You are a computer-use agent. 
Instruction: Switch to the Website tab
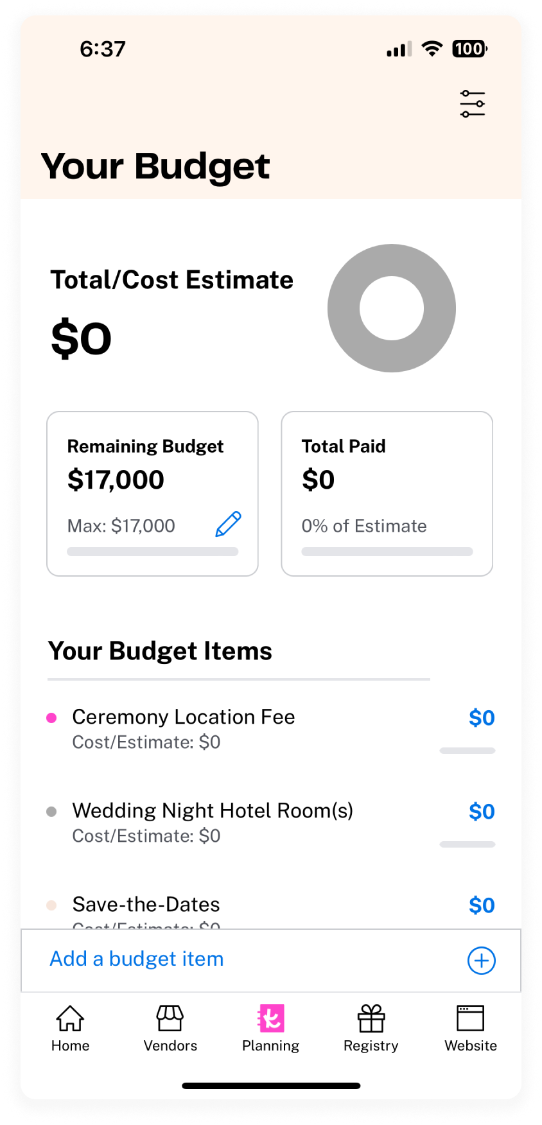tap(471, 1029)
